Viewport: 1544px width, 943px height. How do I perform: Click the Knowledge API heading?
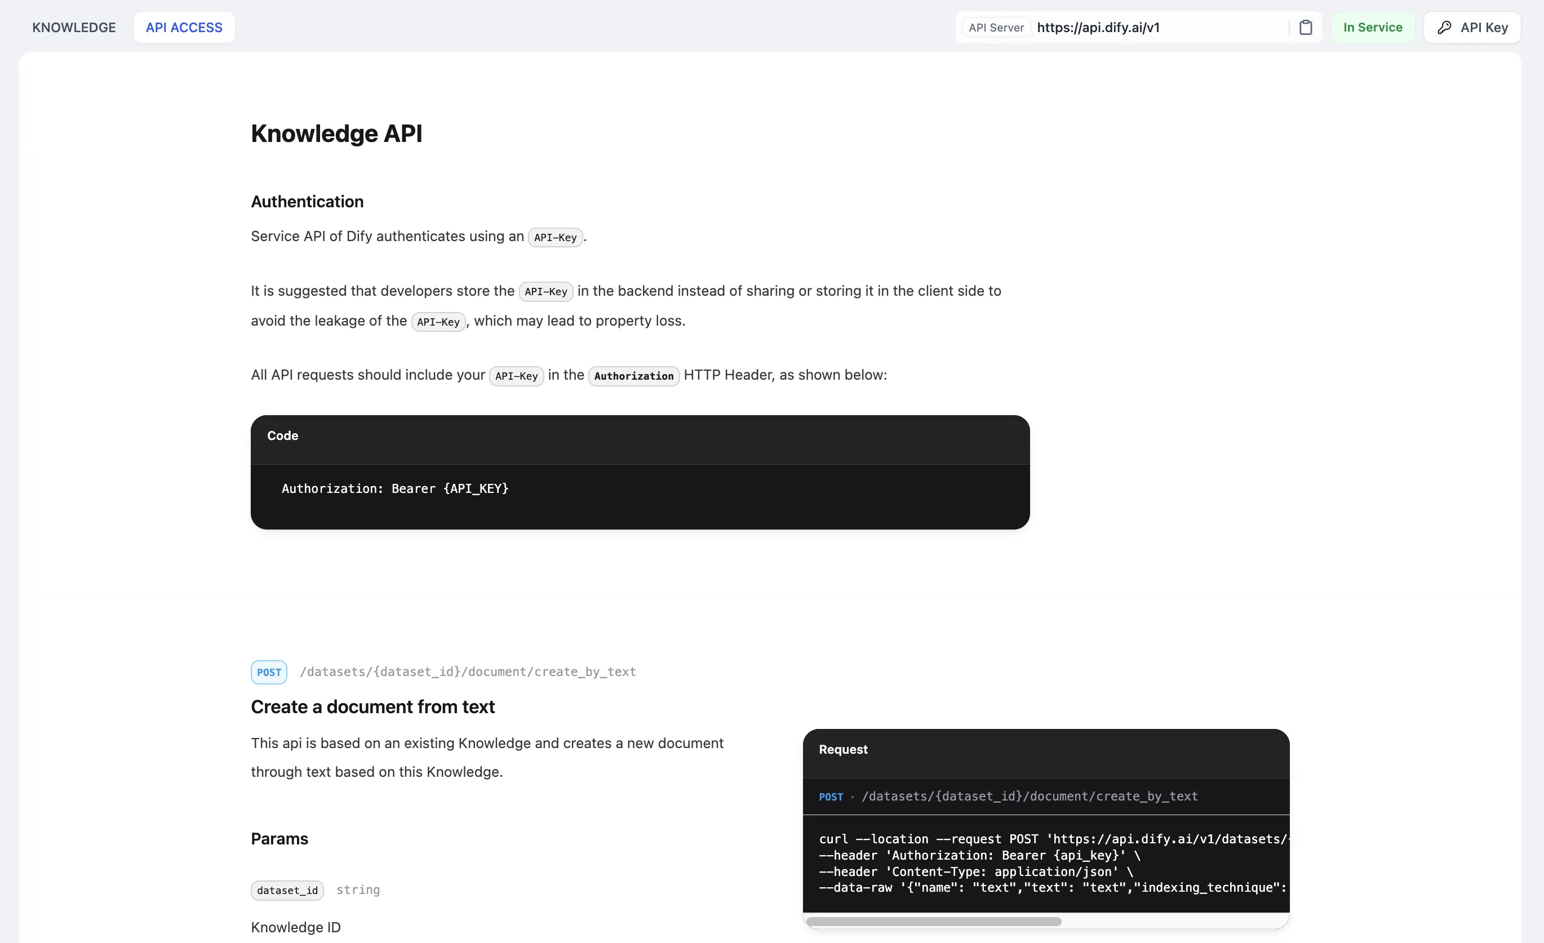tap(336, 134)
